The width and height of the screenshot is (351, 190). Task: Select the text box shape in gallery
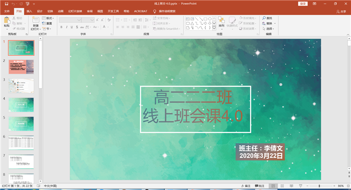point(188,19)
